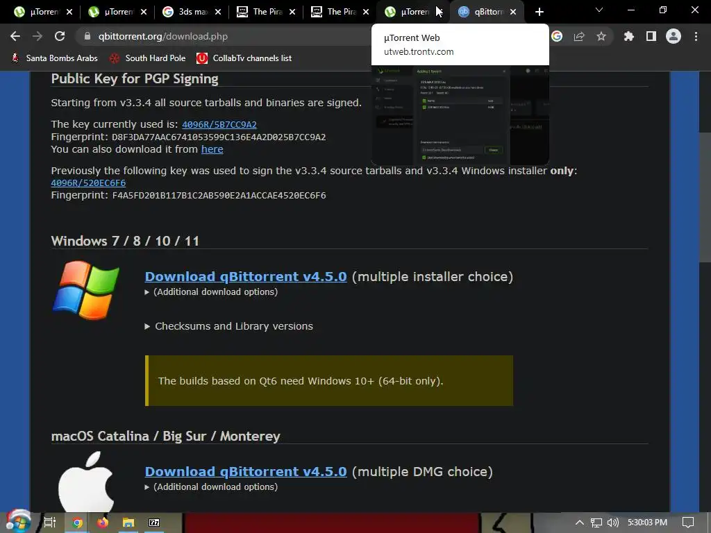Click the forward navigation arrow

click(37, 36)
